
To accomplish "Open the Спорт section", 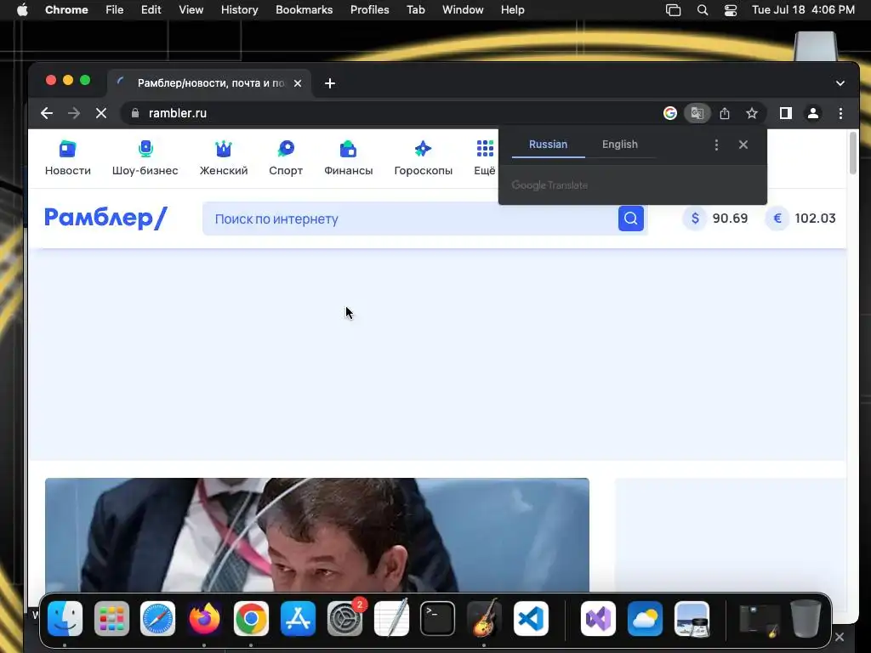I will point(286,158).
